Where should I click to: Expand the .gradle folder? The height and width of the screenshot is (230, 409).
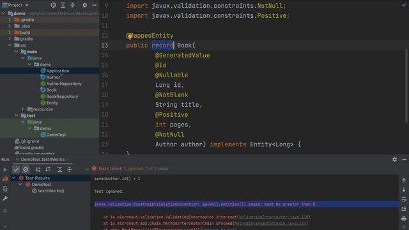click(10, 20)
